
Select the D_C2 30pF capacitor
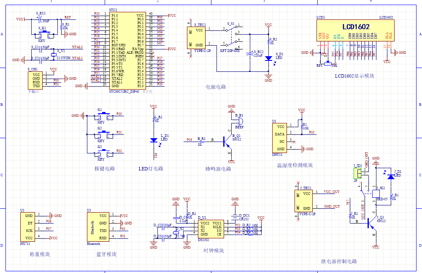[x=163, y=228]
